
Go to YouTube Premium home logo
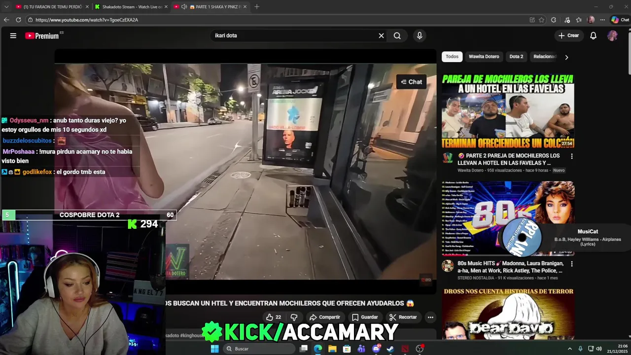(42, 35)
